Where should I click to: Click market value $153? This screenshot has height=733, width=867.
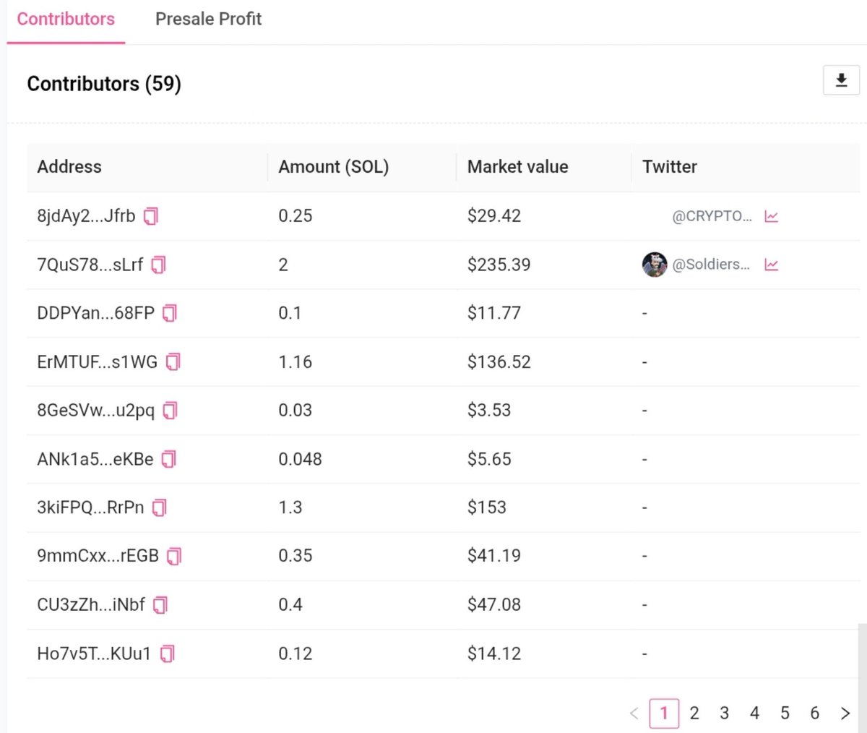click(x=487, y=507)
